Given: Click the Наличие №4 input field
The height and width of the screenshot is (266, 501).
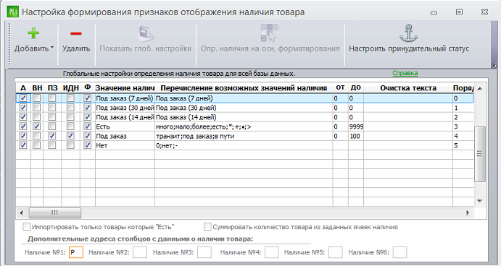Looking at the screenshot, I should pos(272,252).
